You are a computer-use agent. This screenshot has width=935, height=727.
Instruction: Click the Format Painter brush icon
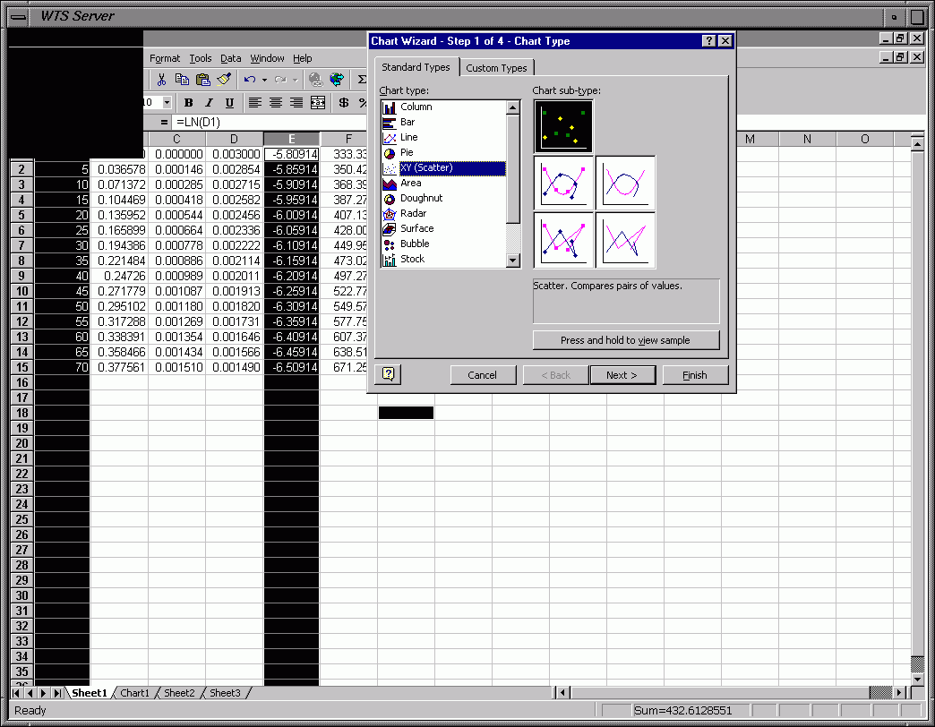point(224,80)
